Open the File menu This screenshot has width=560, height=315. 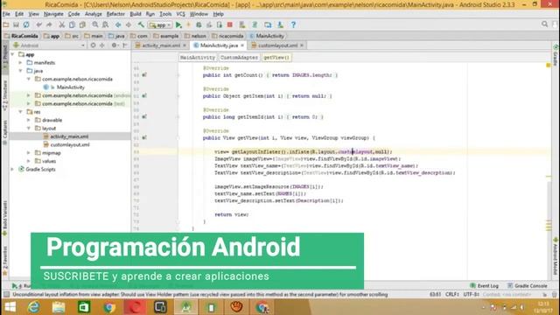6,14
